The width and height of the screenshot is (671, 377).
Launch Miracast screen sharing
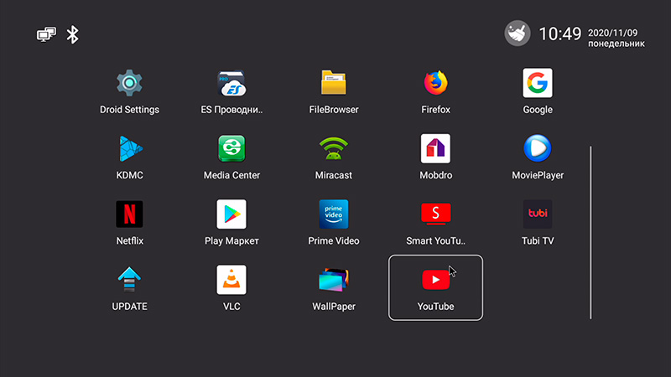pos(334,149)
